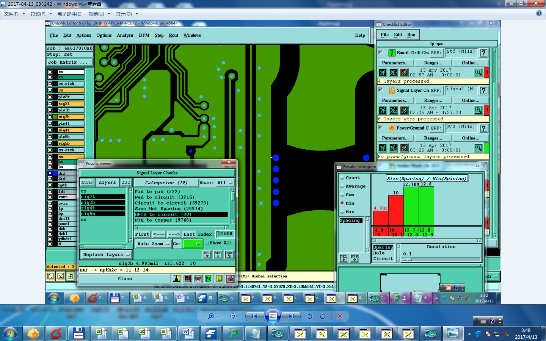Select Sum radio in Results histogram

click(x=342, y=195)
